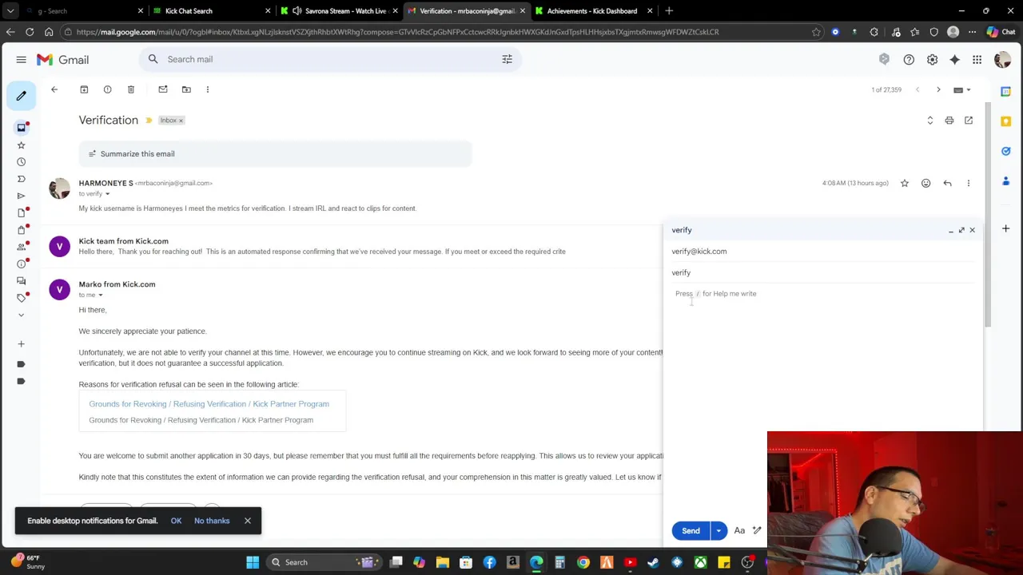Add emoji reaction to first message

coord(925,184)
